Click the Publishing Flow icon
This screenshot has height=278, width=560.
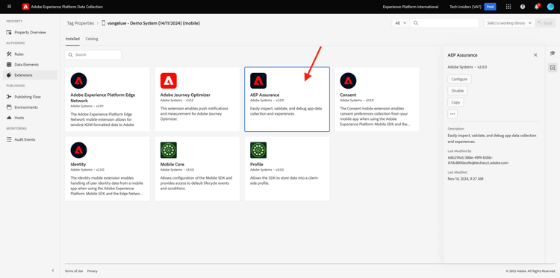tap(9, 97)
